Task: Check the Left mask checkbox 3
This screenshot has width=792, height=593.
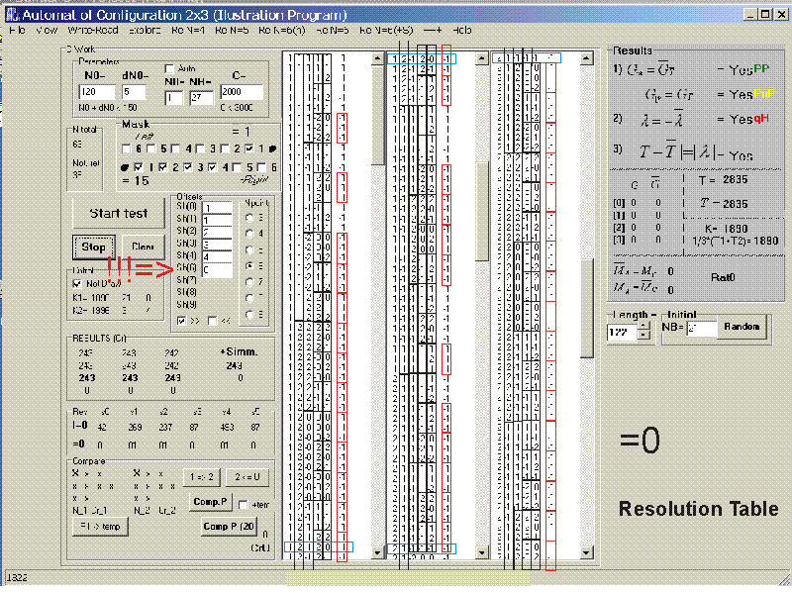Action: 201,148
